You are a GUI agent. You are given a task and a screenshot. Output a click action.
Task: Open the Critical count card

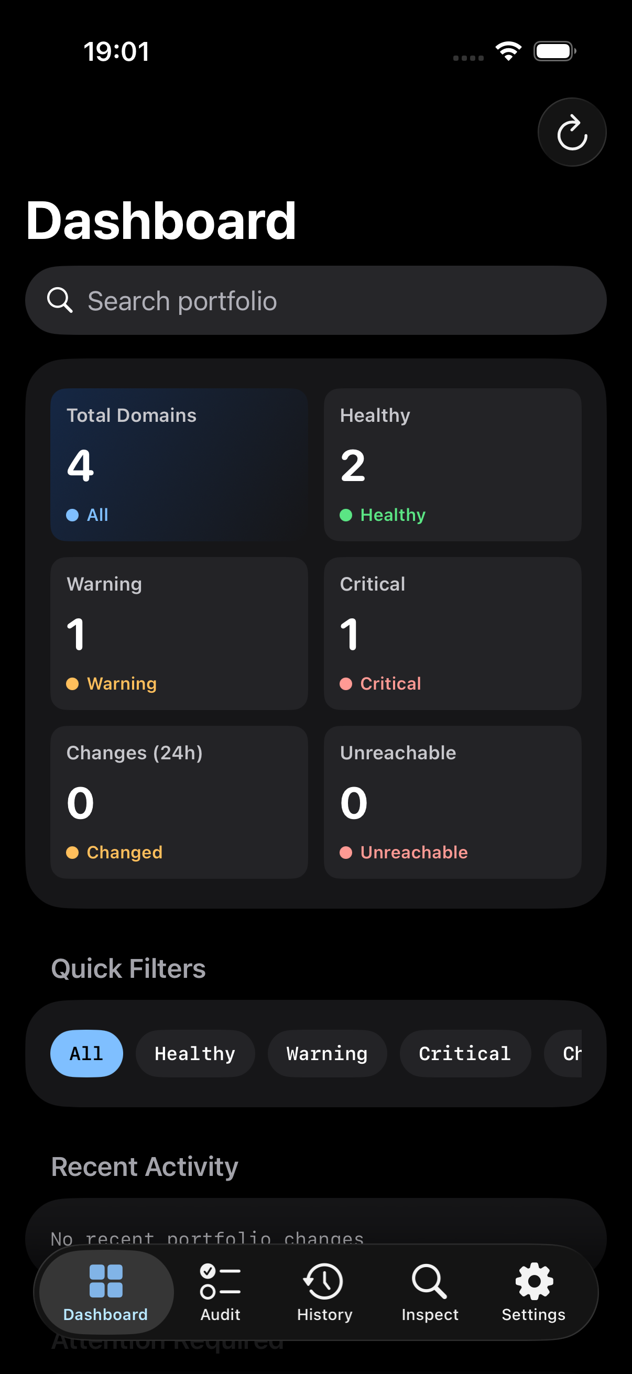click(x=452, y=633)
